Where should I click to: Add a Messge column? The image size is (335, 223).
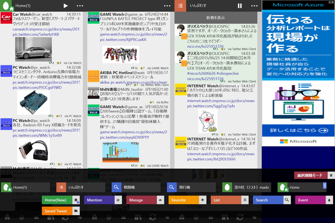(145, 200)
